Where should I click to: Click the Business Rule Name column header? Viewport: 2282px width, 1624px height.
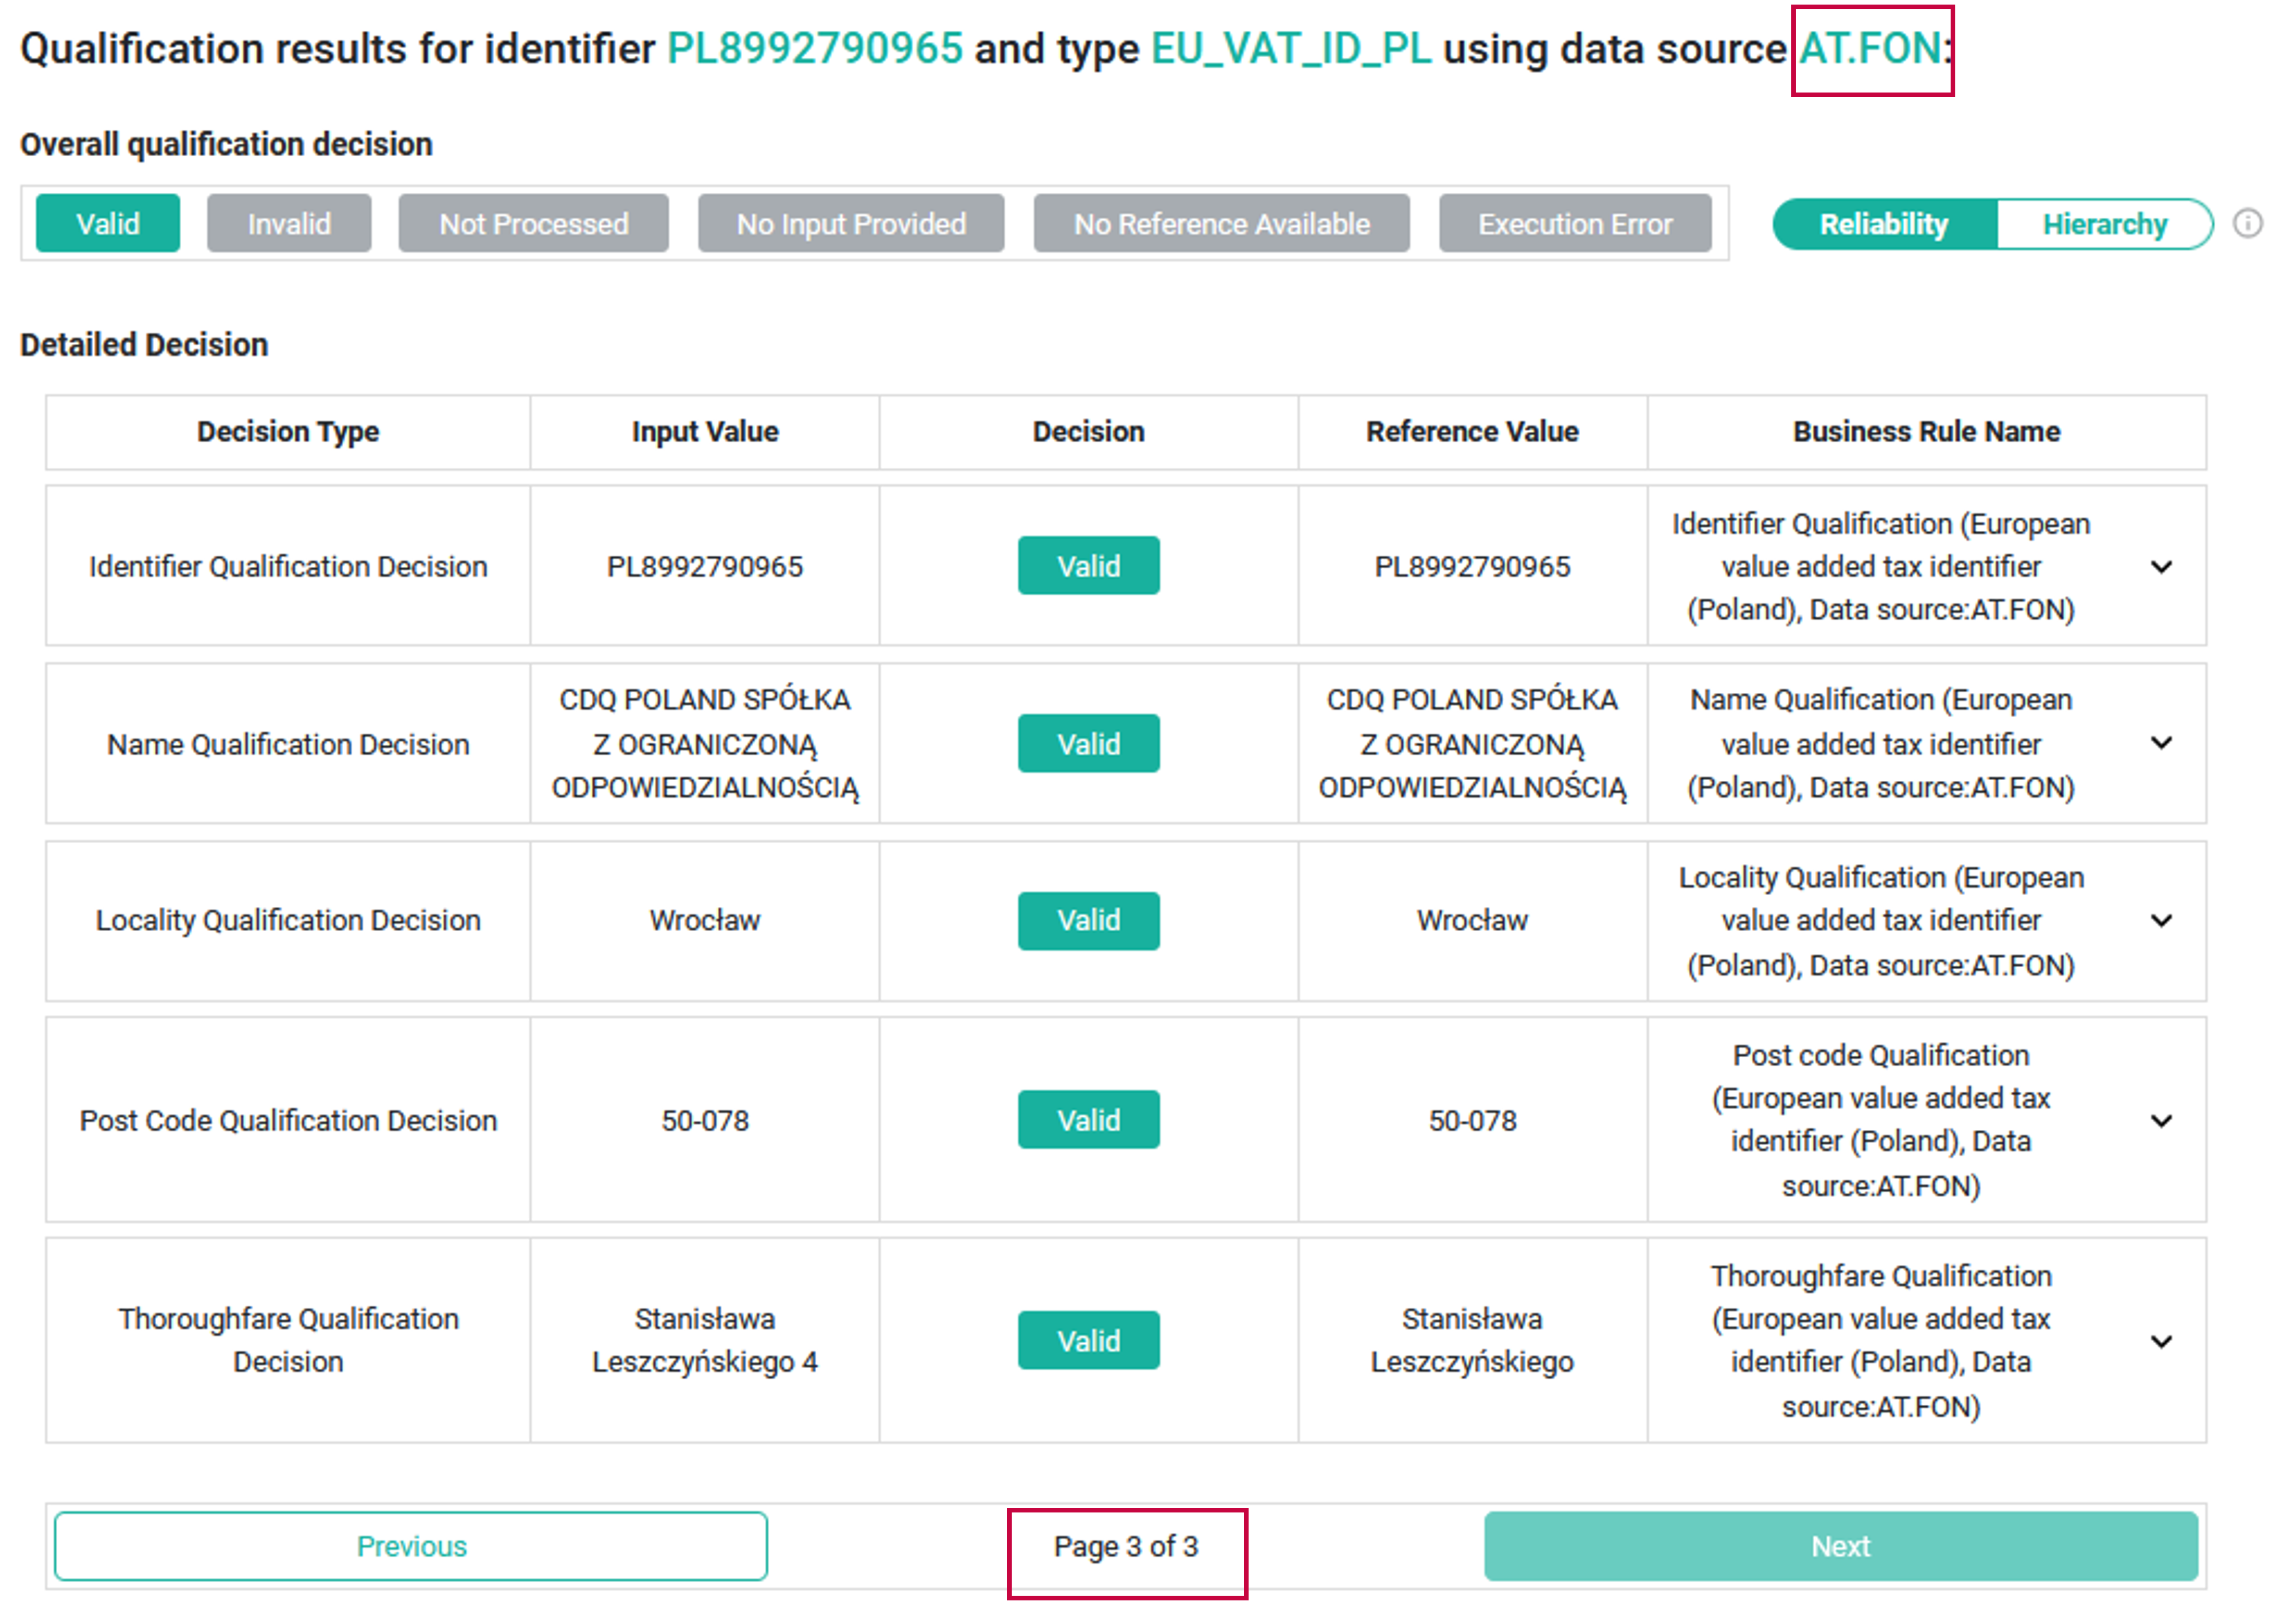point(1926,432)
